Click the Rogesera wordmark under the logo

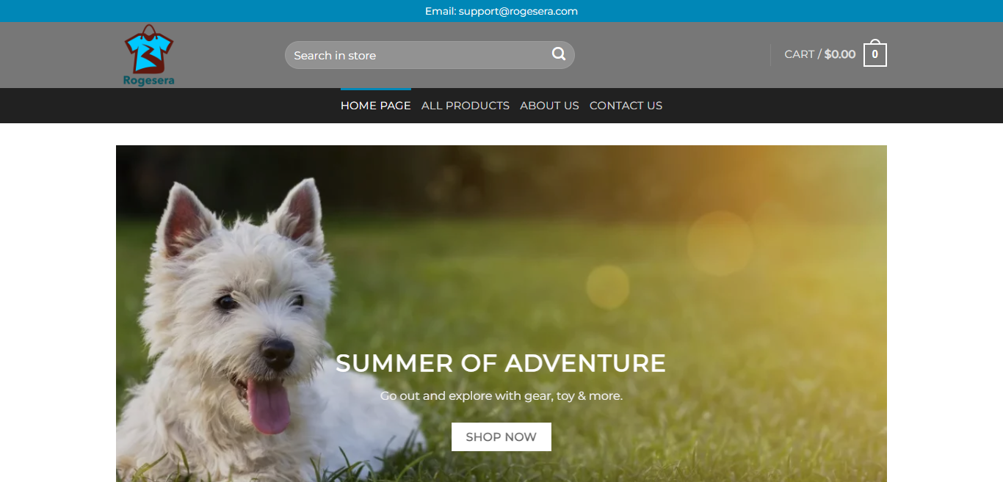pyautogui.click(x=149, y=81)
